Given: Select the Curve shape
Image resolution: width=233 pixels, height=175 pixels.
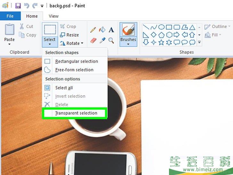Looking at the screenshot, I should tap(154, 27).
